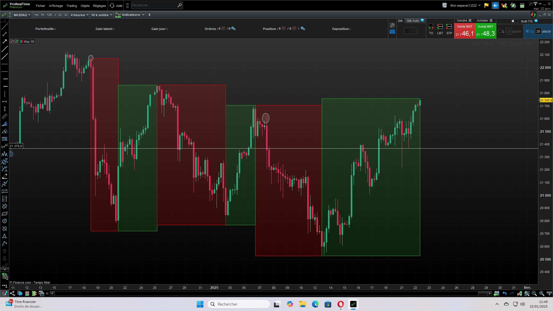553x311 pixels.
Task: Click the LMT limit order icon
Action: tap(440, 27)
